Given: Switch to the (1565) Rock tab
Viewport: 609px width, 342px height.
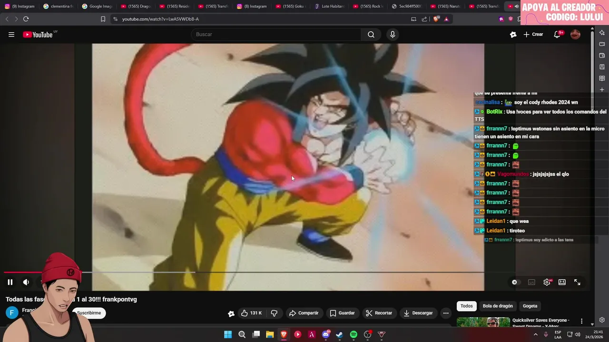Looking at the screenshot, I should point(368,6).
